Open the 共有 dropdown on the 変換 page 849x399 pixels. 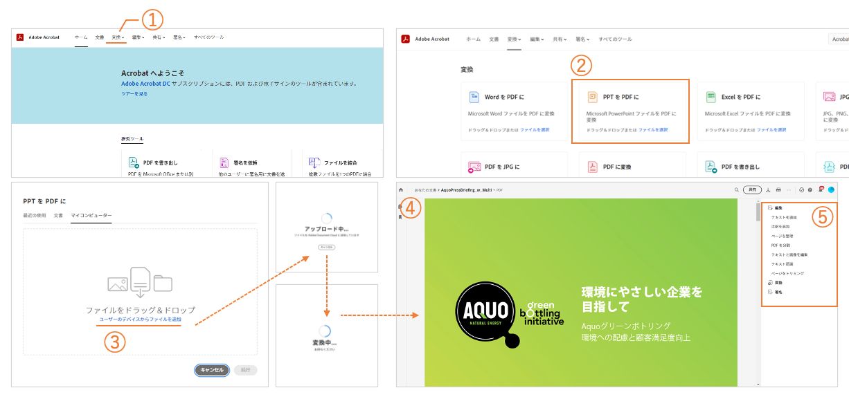point(559,39)
